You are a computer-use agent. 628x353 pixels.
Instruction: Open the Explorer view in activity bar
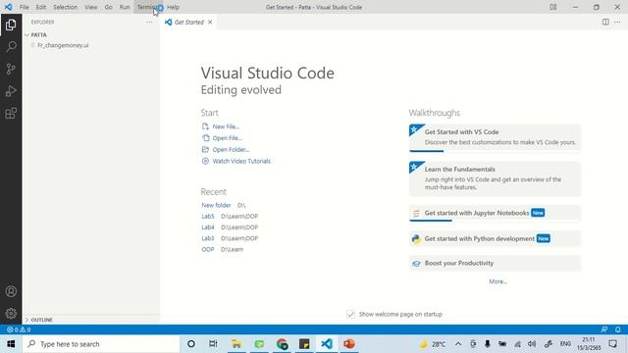tap(11, 25)
